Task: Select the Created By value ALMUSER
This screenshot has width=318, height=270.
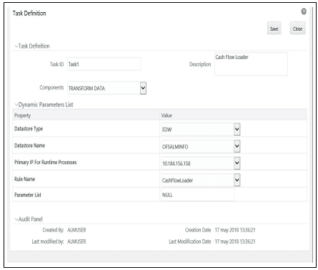Action: (76, 230)
